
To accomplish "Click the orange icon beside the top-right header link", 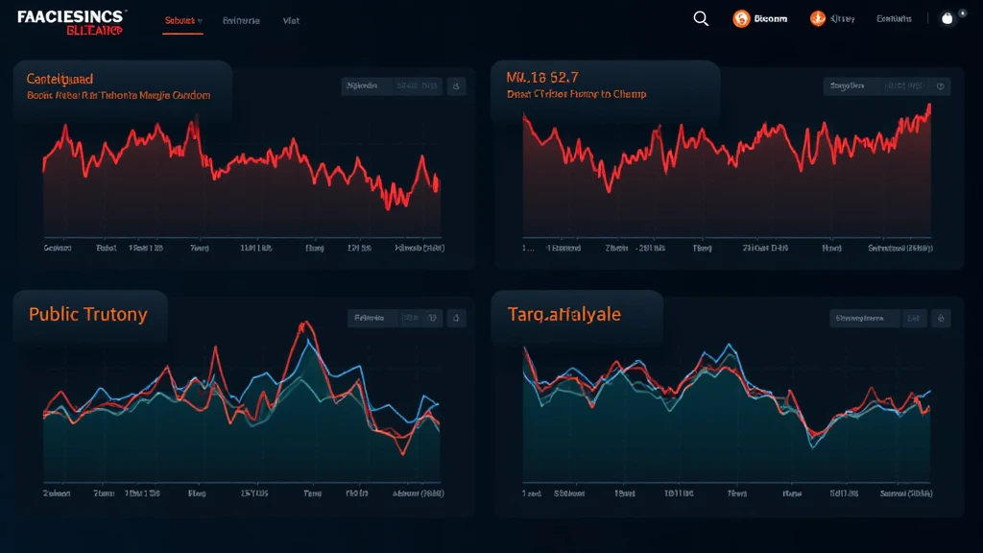I will [818, 19].
